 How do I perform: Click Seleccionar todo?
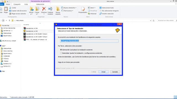(x=106, y=8)
